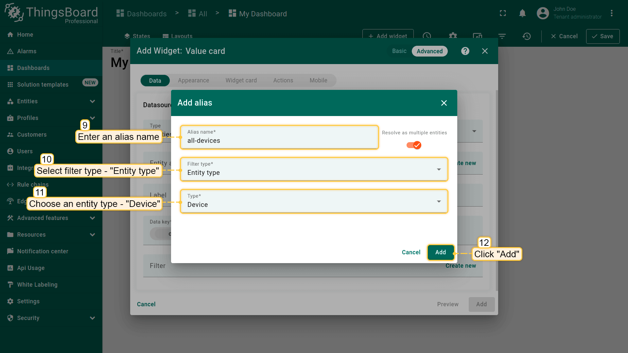This screenshot has height=353, width=628.
Task: Select Advanced widget mode
Action: click(429, 51)
